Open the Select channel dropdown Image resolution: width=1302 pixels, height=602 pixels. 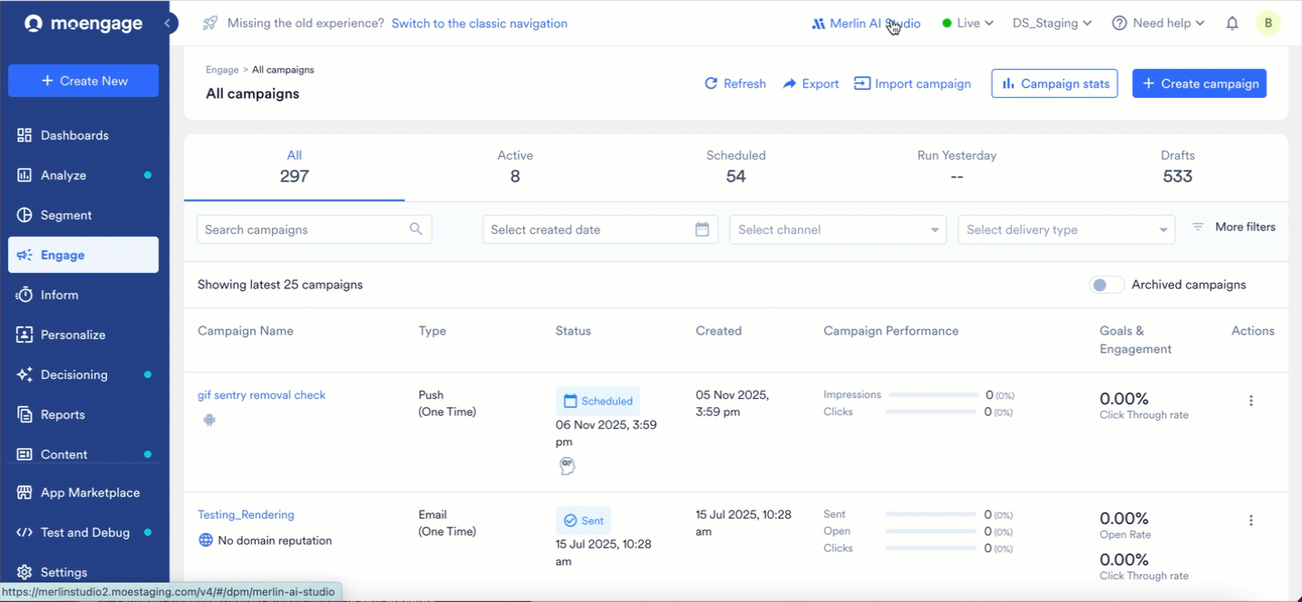tap(838, 229)
